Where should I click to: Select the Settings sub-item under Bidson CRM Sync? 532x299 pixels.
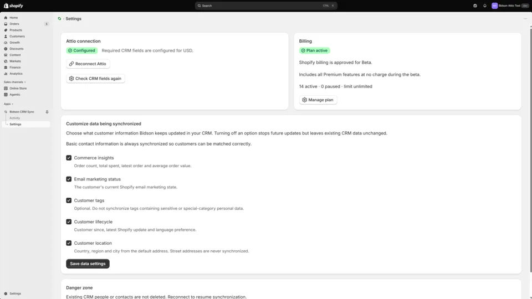coord(26,125)
